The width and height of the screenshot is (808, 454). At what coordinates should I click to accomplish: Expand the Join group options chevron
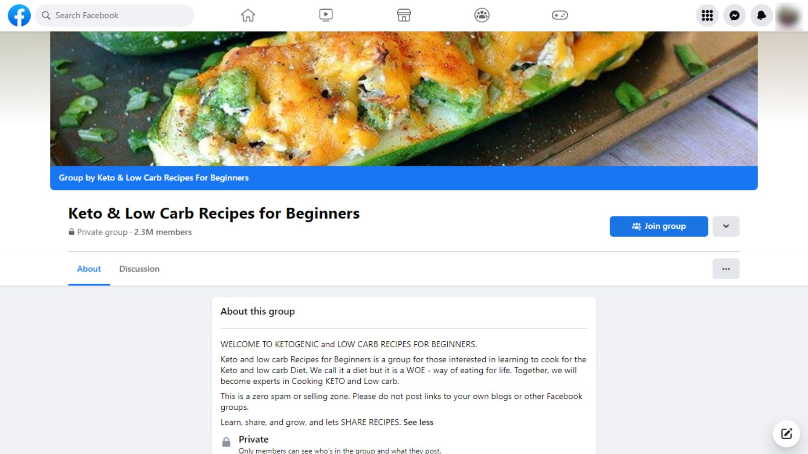tap(726, 226)
